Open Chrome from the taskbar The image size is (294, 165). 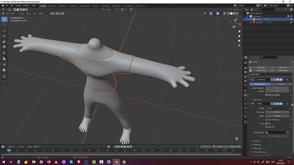[124, 162]
